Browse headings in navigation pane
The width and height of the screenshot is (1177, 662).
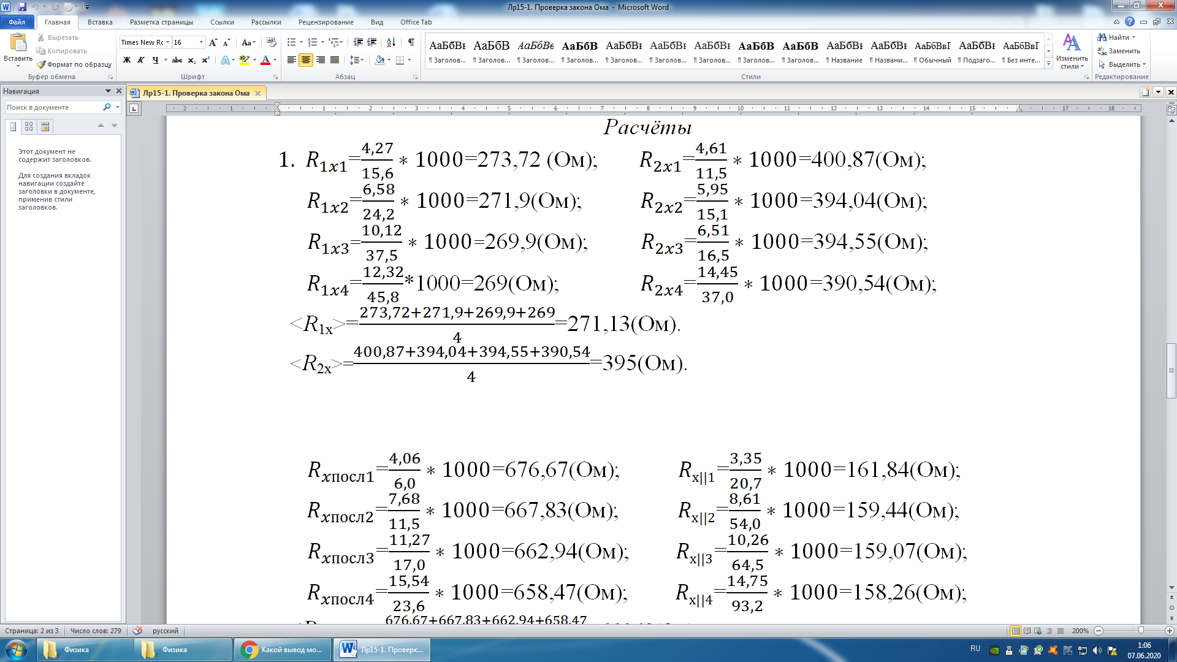point(13,126)
